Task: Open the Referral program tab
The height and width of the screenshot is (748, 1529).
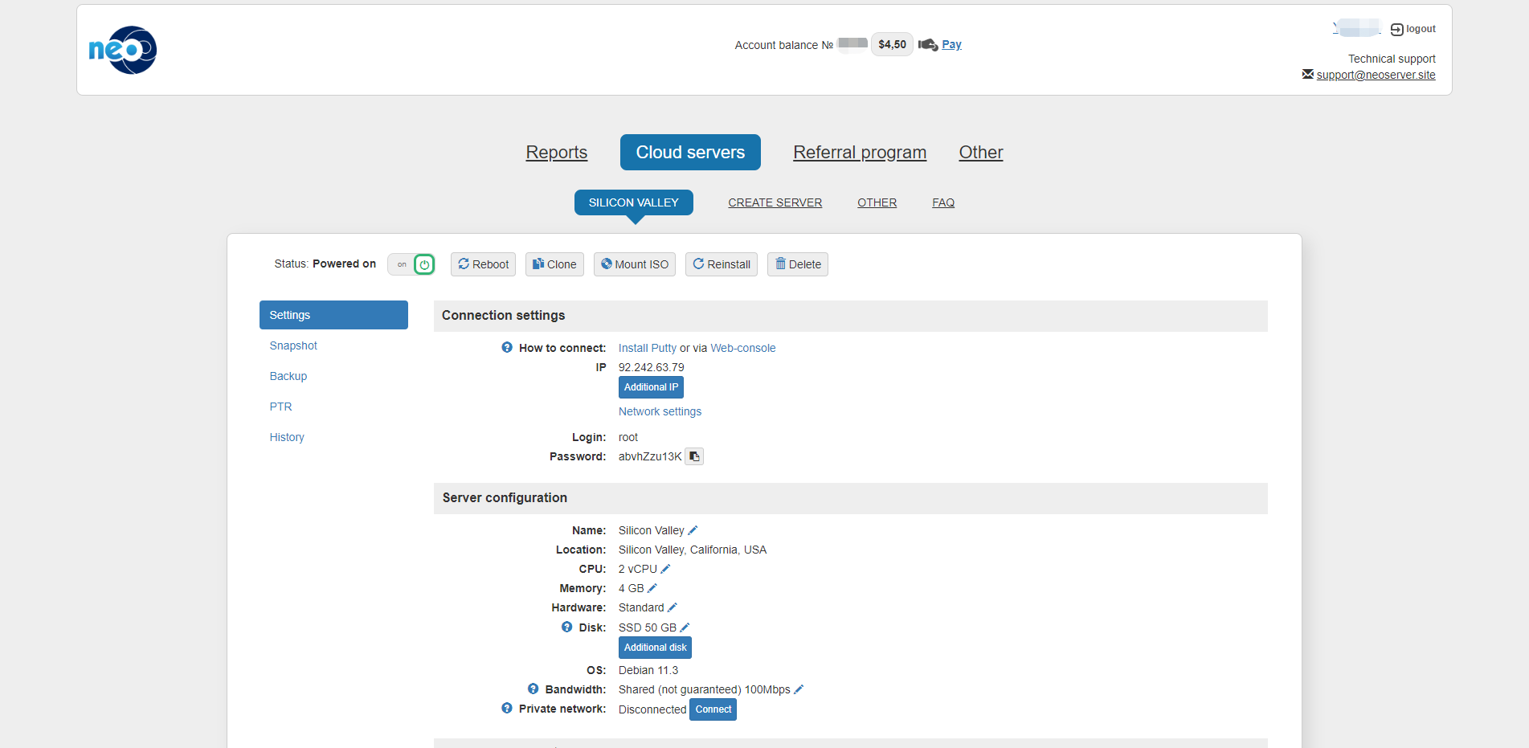Action: 860,152
